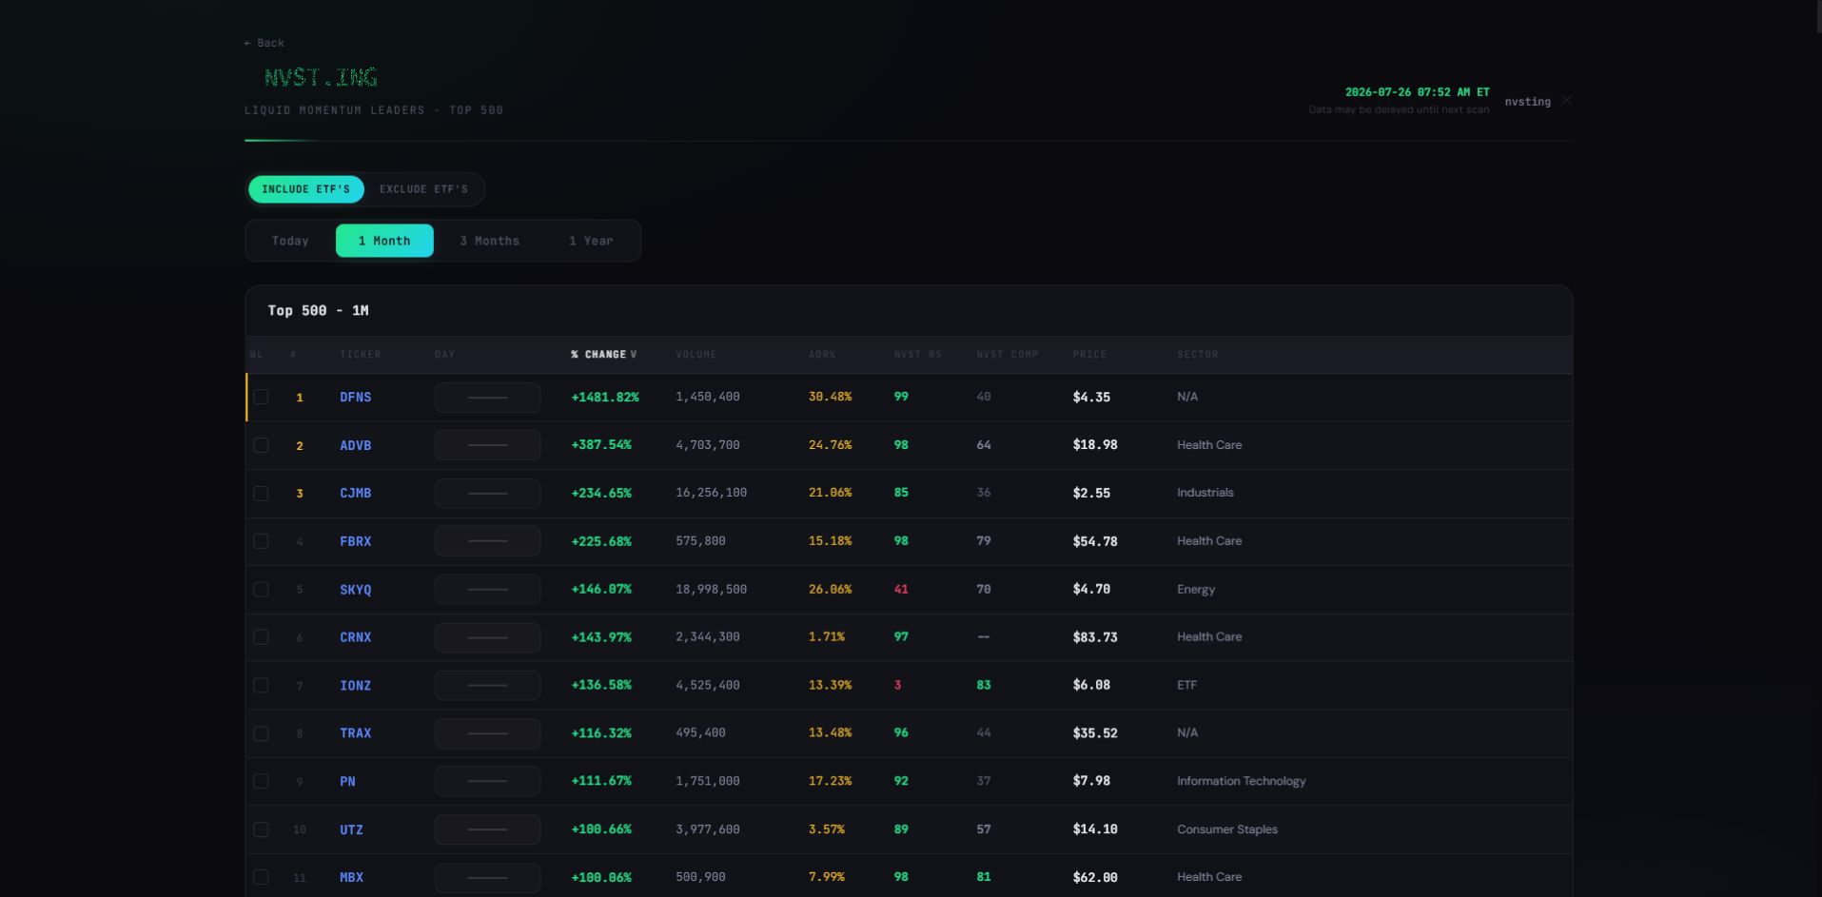The height and width of the screenshot is (897, 1822).
Task: Open the UTZ ticker link
Action: (351, 829)
